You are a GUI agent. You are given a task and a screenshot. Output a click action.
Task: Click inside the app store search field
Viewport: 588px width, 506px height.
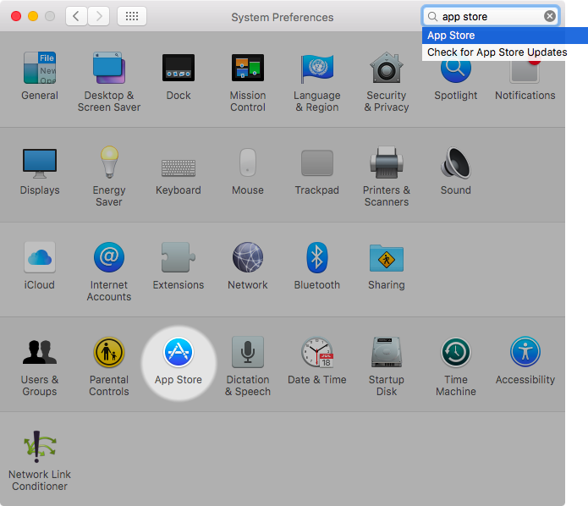492,17
